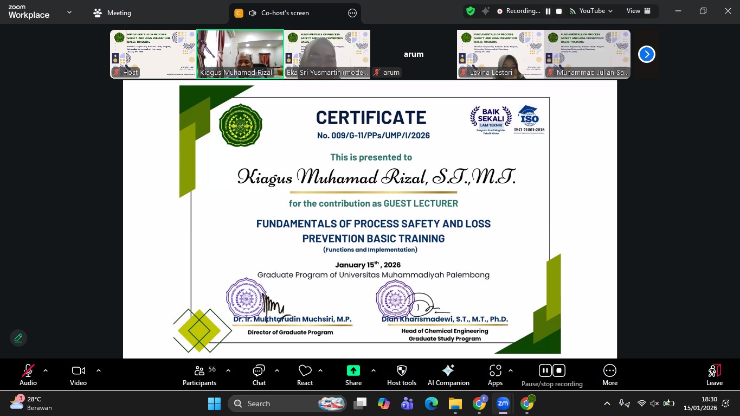
Task: Pause the recording in top bar
Action: tap(548, 11)
